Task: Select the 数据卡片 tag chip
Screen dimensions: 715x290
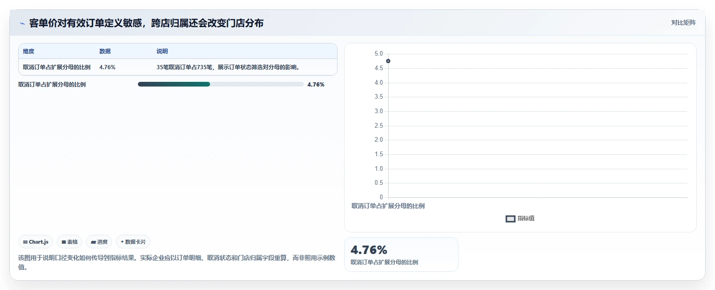Action: tap(133, 242)
